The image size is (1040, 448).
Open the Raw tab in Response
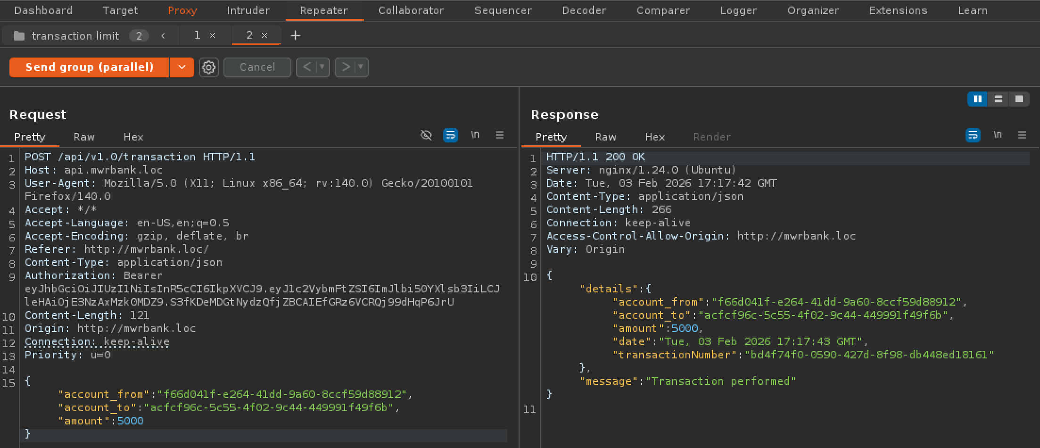[605, 137]
